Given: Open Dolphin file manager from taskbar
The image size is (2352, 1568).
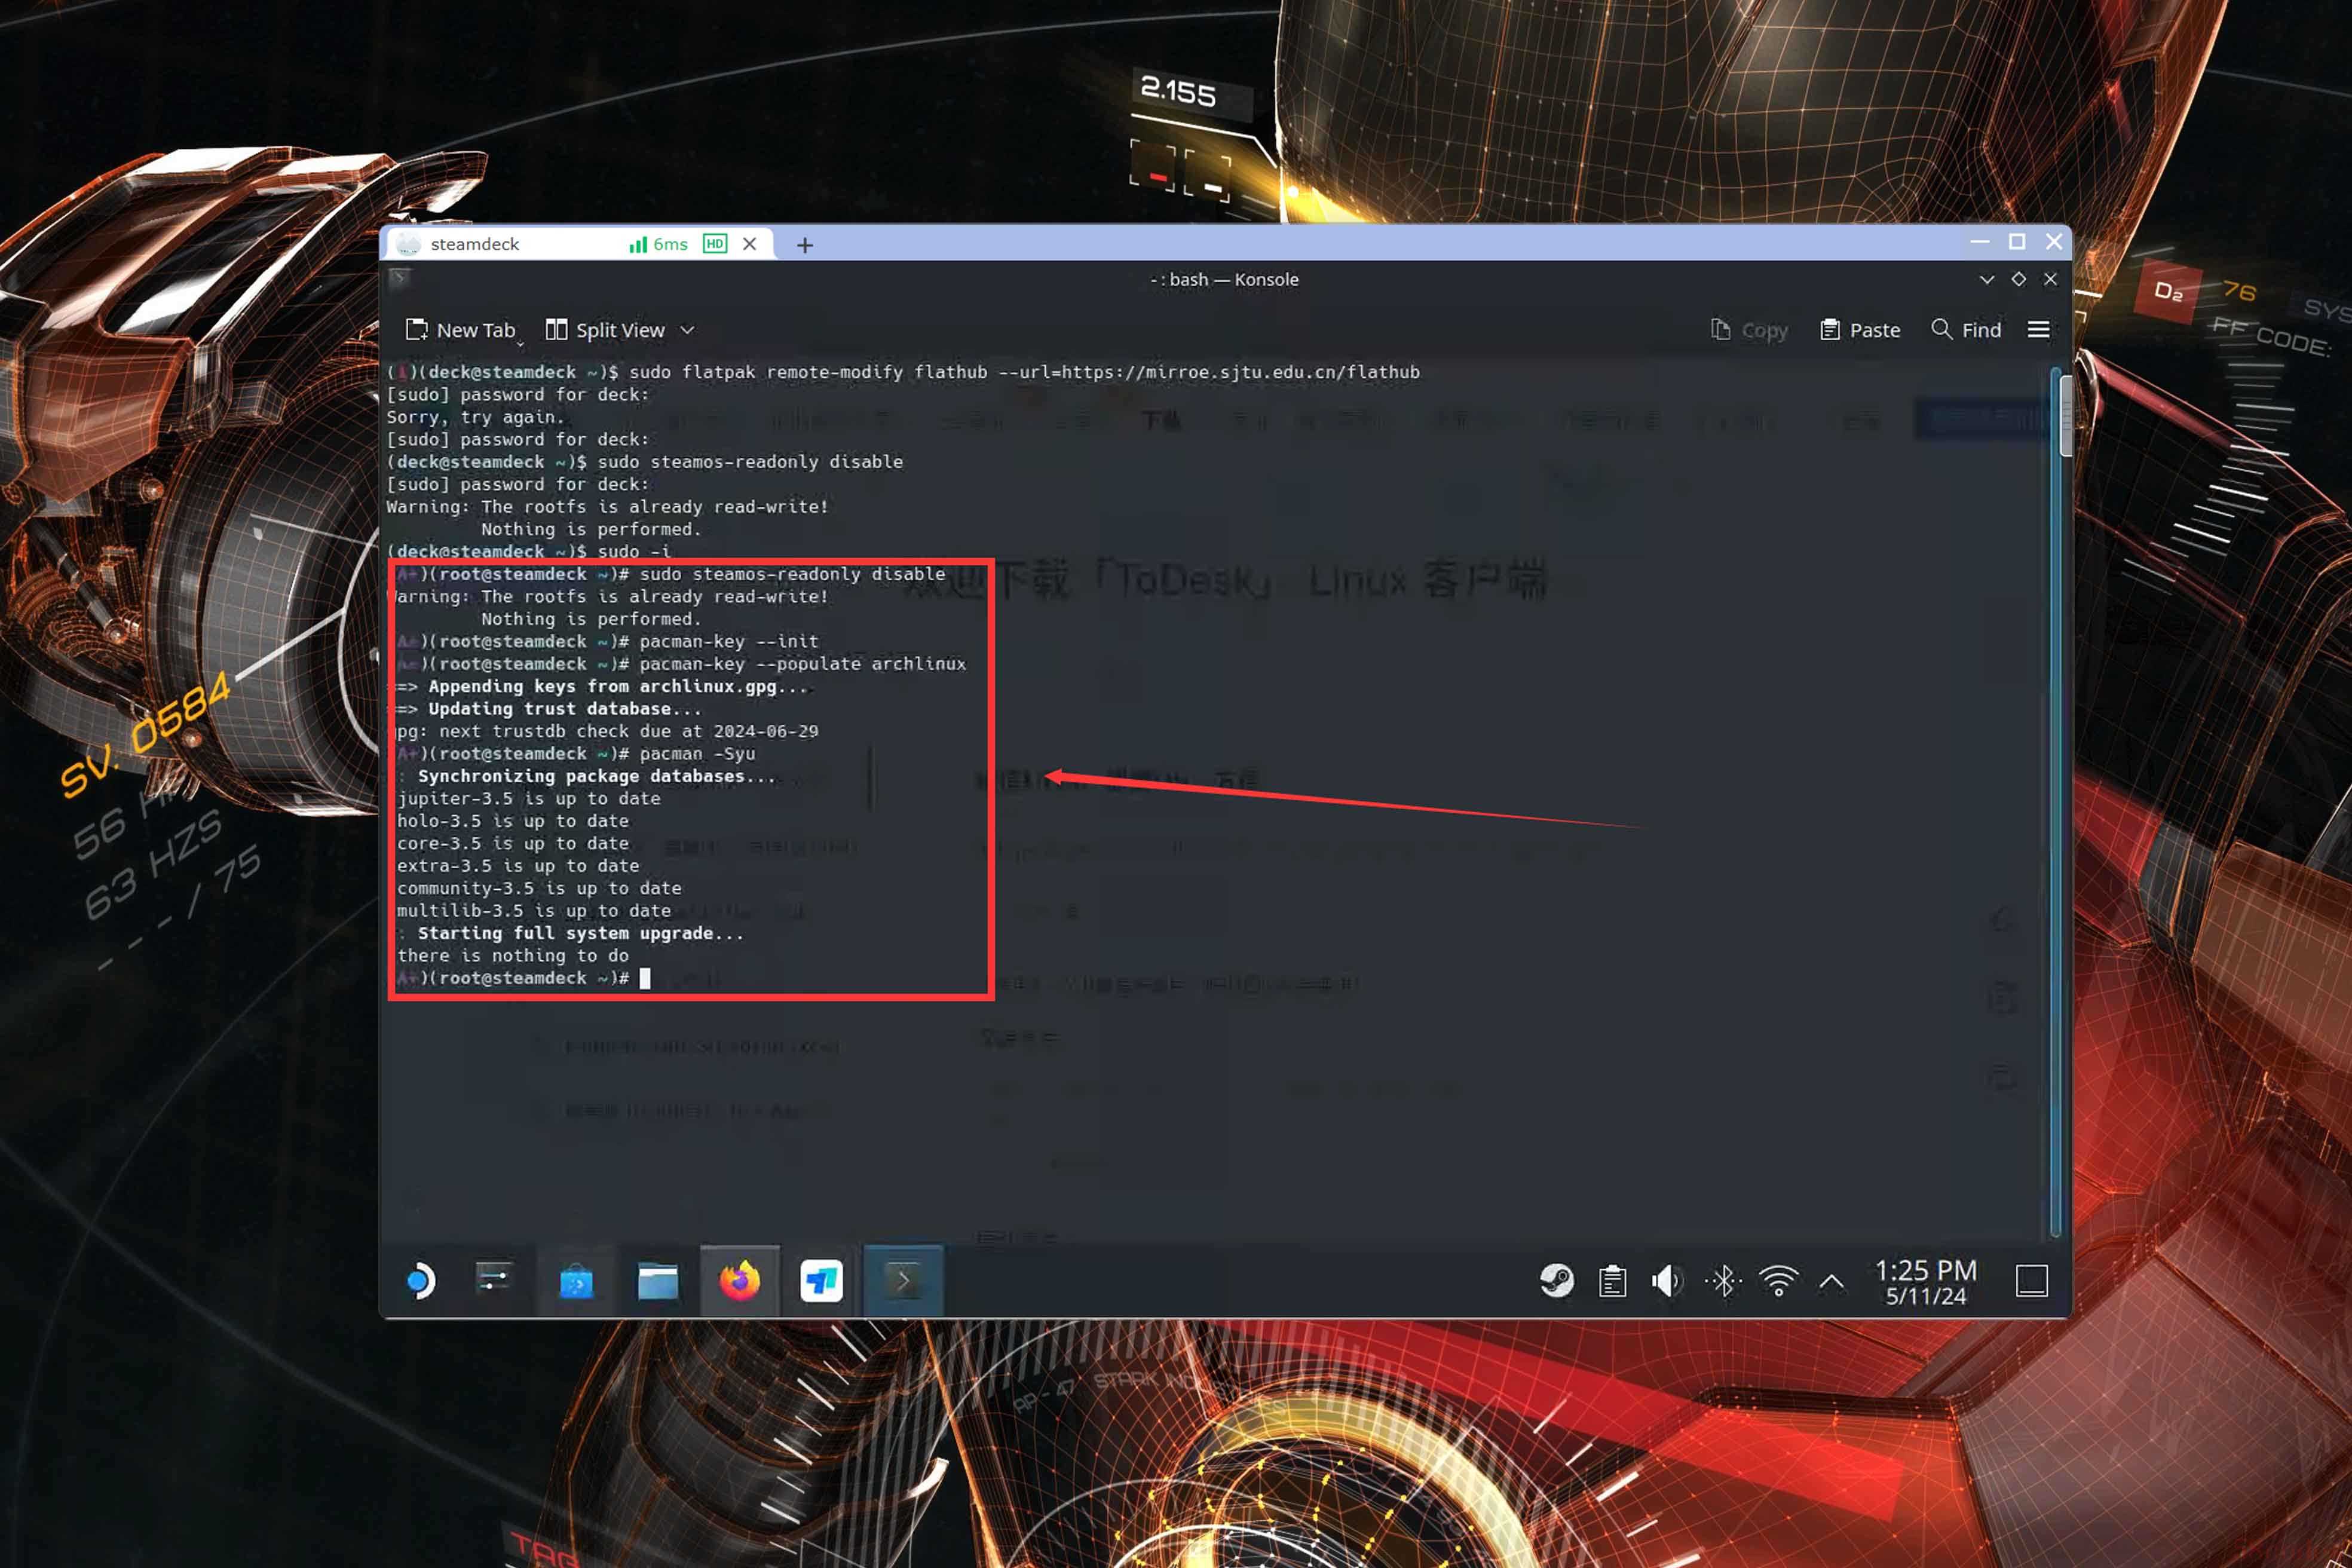Looking at the screenshot, I should pos(658,1280).
